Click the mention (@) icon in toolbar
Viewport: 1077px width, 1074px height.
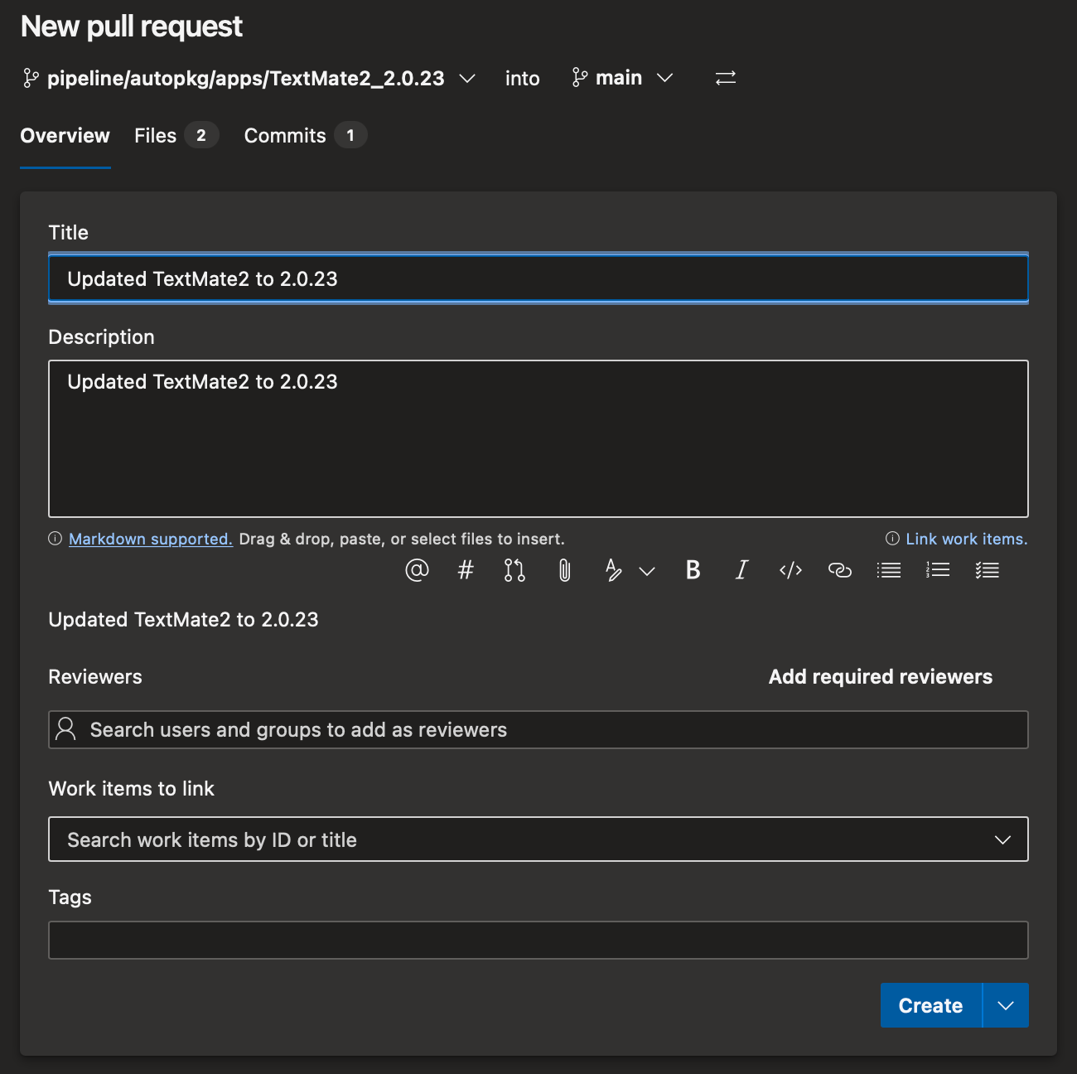(417, 570)
